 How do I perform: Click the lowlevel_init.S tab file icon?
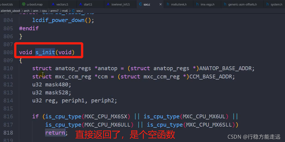pyautogui.click(x=108, y=4)
